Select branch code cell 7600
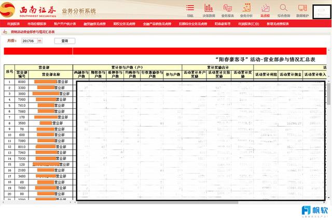 coord(22,188)
